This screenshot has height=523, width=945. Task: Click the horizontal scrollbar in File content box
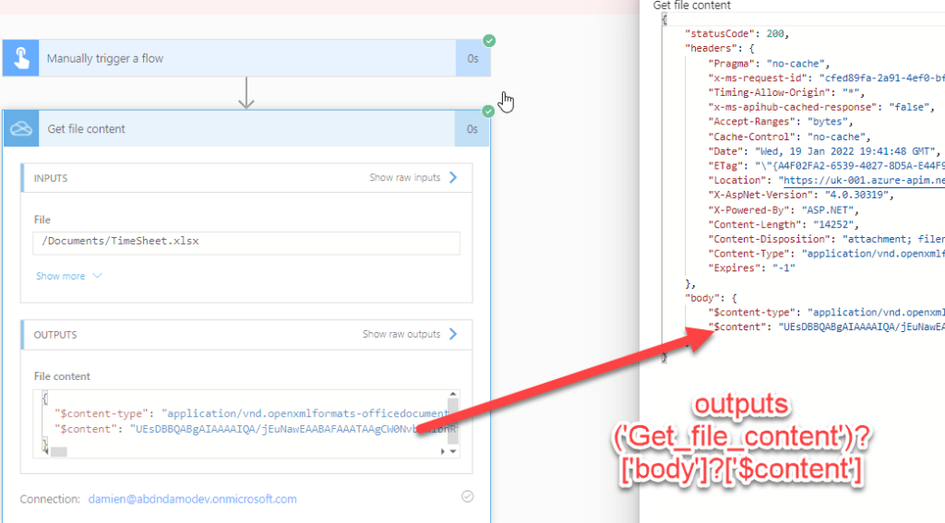59,452
